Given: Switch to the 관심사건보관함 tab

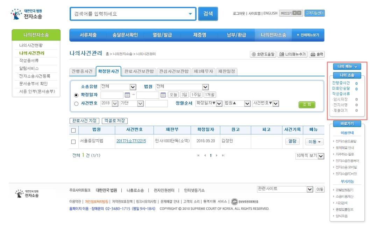Looking at the screenshot, I should [x=174, y=71].
